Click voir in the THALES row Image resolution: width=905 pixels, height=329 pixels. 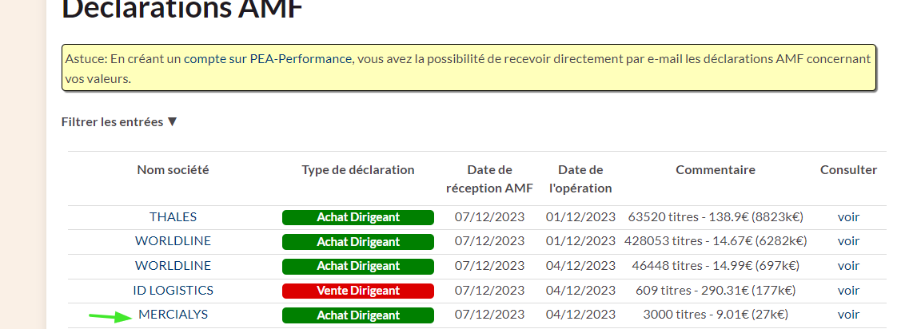(x=848, y=217)
